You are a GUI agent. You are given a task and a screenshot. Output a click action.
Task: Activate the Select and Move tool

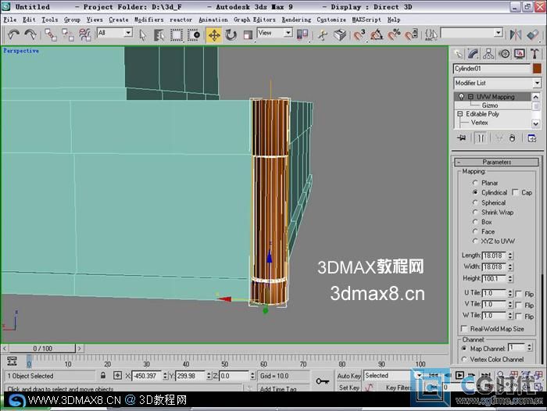pos(214,35)
